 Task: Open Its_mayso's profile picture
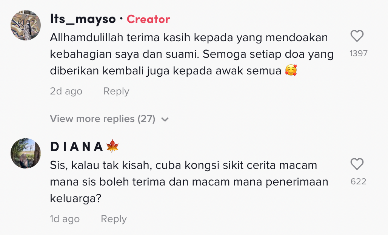26,25
